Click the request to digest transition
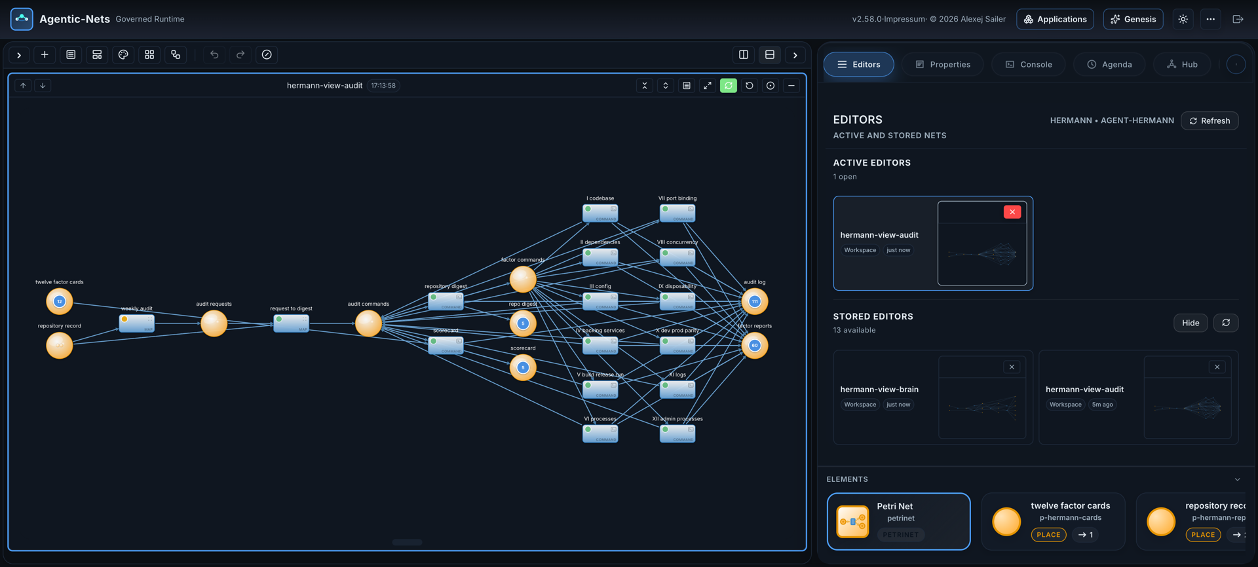The image size is (1258, 567). [291, 323]
